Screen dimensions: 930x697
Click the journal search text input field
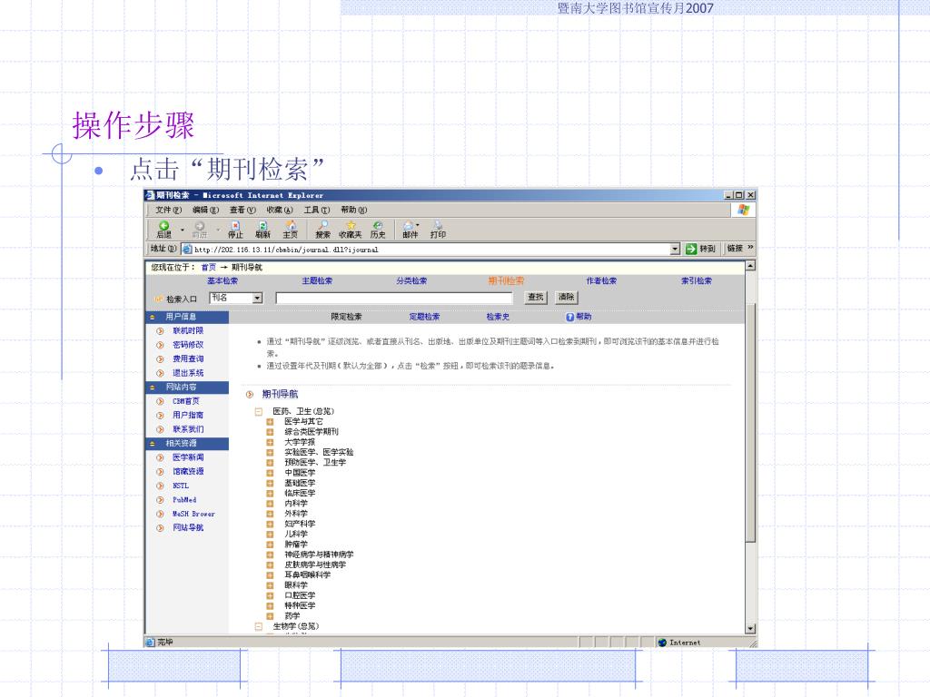[394, 298]
